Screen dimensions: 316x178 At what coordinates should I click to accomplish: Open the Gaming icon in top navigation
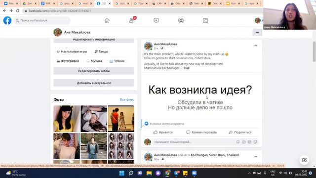coord(205,20)
